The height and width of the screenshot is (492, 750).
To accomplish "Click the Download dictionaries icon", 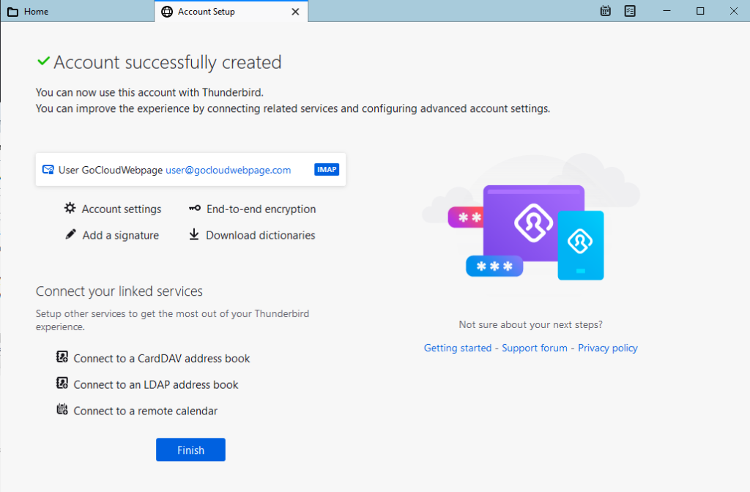I will 194,235.
